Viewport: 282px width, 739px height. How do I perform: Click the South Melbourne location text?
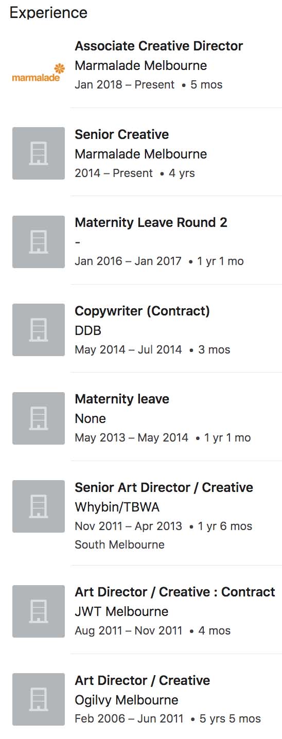120,544
